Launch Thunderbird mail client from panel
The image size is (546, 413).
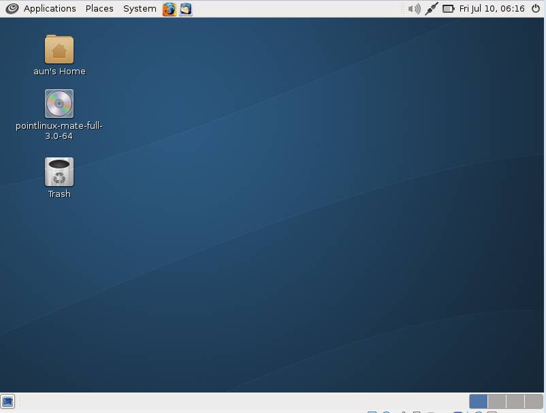pyautogui.click(x=186, y=9)
